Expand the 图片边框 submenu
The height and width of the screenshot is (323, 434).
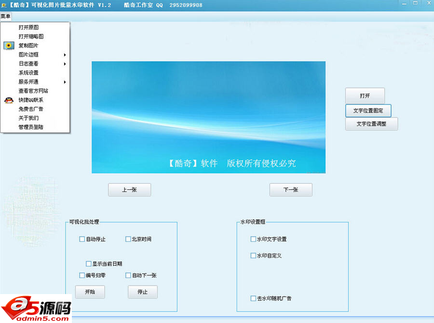click(29, 54)
